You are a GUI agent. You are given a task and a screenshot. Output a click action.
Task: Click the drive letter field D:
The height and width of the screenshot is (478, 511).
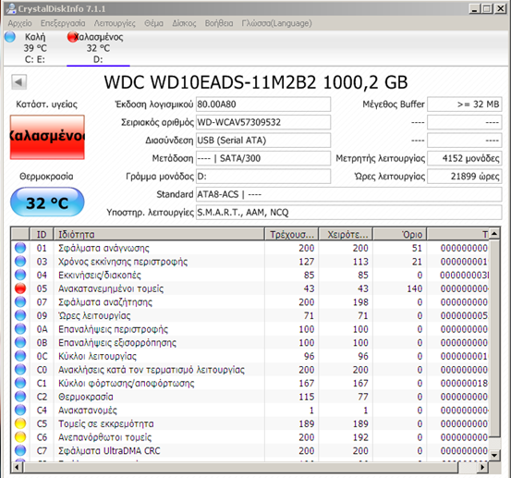pos(263,177)
